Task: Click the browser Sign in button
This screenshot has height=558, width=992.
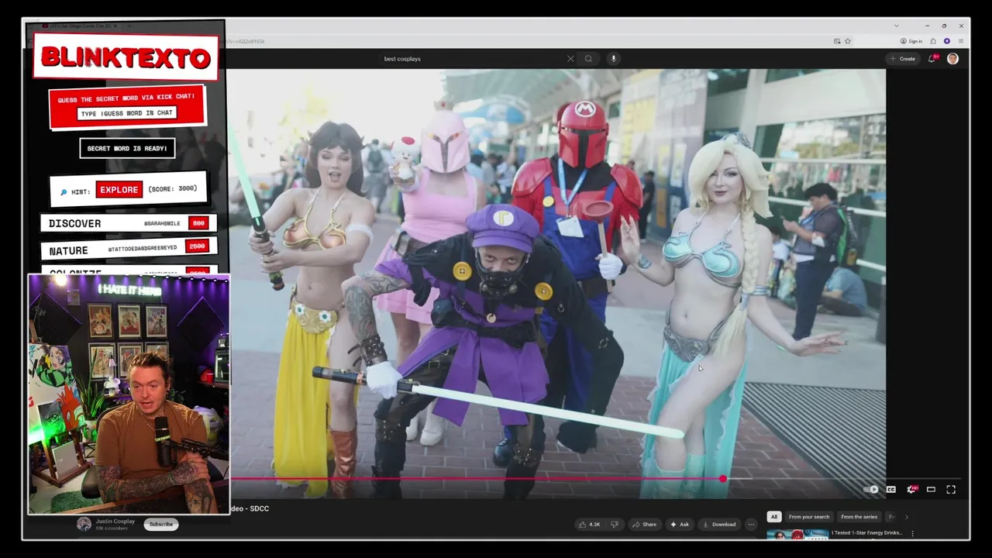Action: tap(911, 41)
